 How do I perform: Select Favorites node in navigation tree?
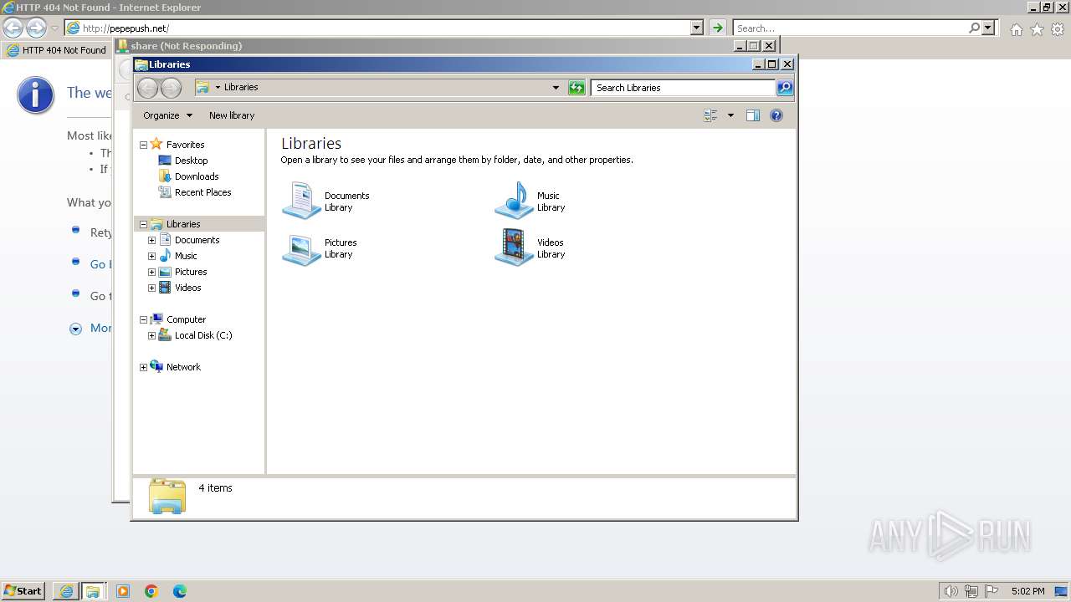click(185, 145)
